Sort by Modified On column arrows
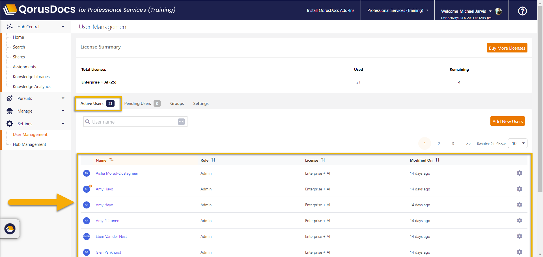Screen dimensions: 543x257 pyautogui.click(x=438, y=160)
